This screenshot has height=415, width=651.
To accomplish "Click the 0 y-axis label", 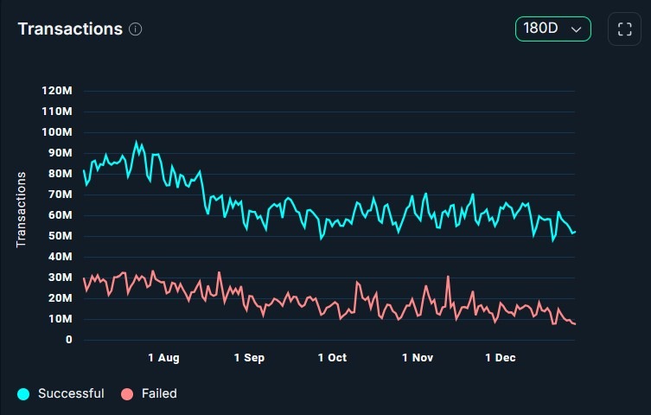I will click(x=69, y=340).
